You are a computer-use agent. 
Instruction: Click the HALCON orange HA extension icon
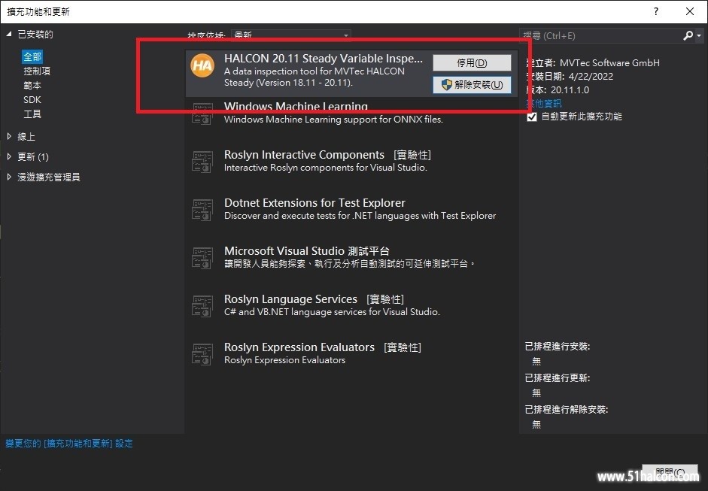click(202, 65)
